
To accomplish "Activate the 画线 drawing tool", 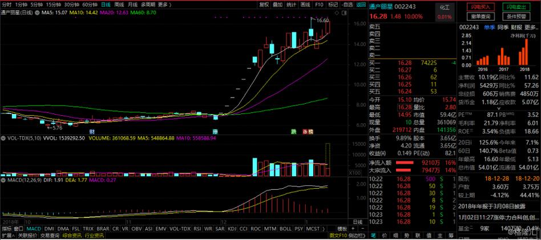I will (x=306, y=5).
